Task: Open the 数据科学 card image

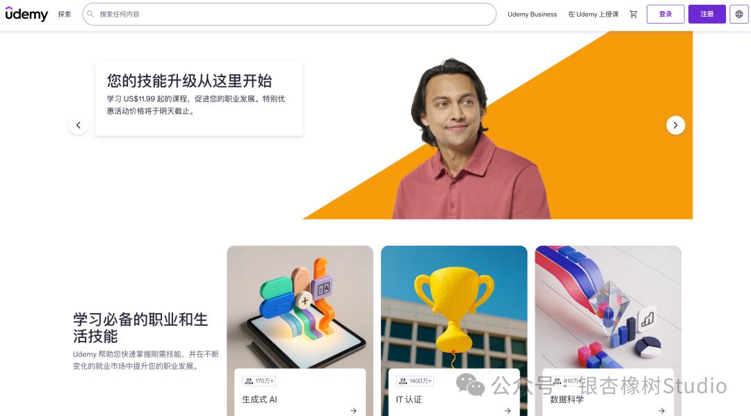Action: (608, 307)
